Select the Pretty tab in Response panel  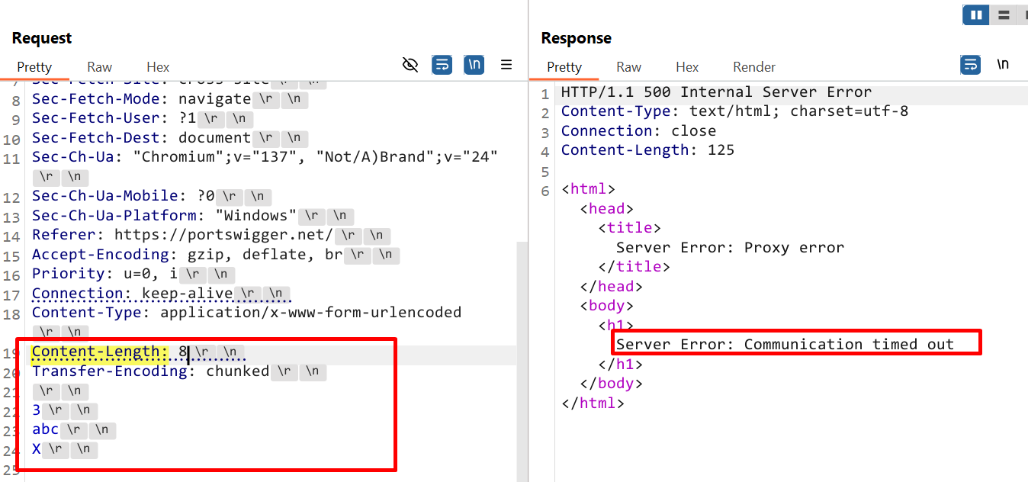(564, 67)
